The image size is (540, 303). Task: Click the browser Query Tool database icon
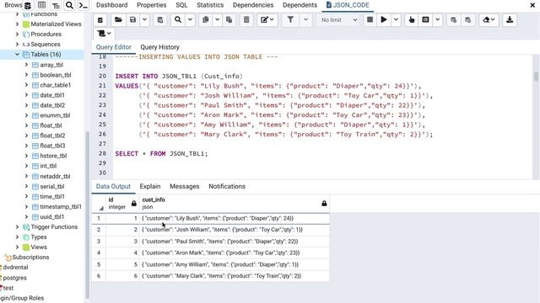pos(28,5)
